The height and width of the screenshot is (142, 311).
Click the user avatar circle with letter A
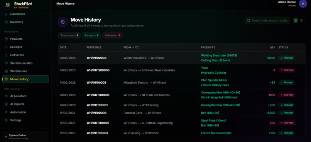click(x=303, y=3)
